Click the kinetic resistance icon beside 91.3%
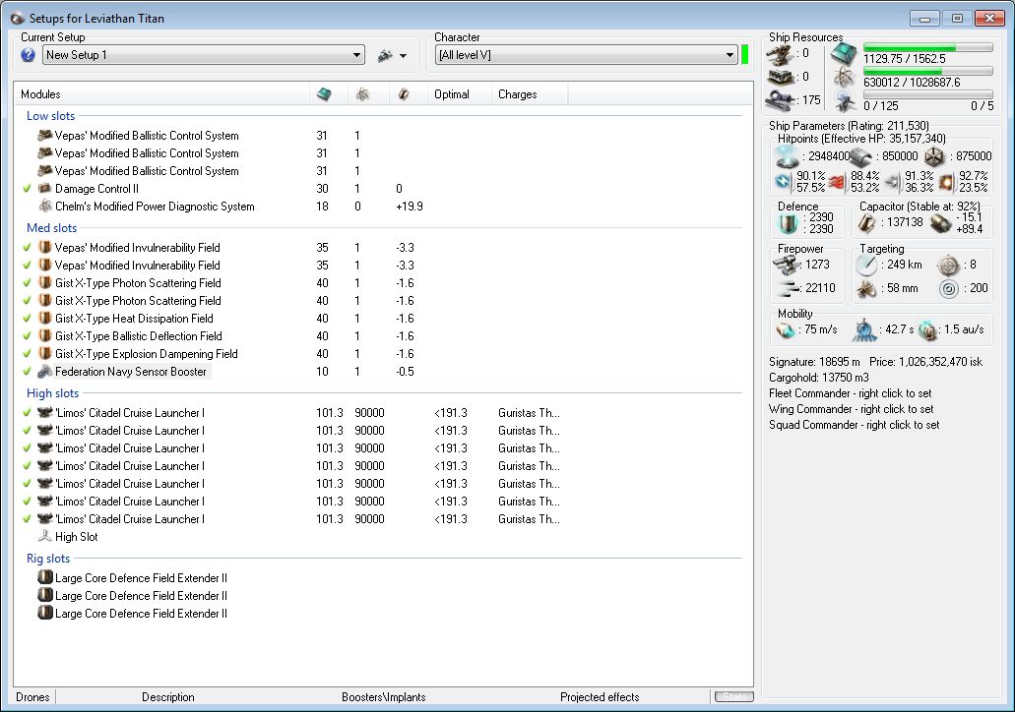 (892, 182)
